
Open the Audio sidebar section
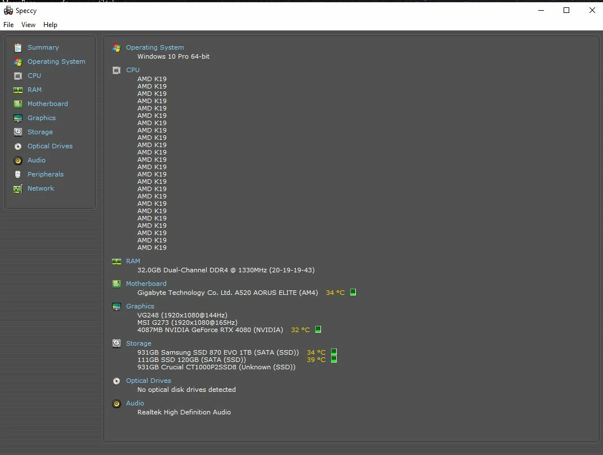[37, 160]
